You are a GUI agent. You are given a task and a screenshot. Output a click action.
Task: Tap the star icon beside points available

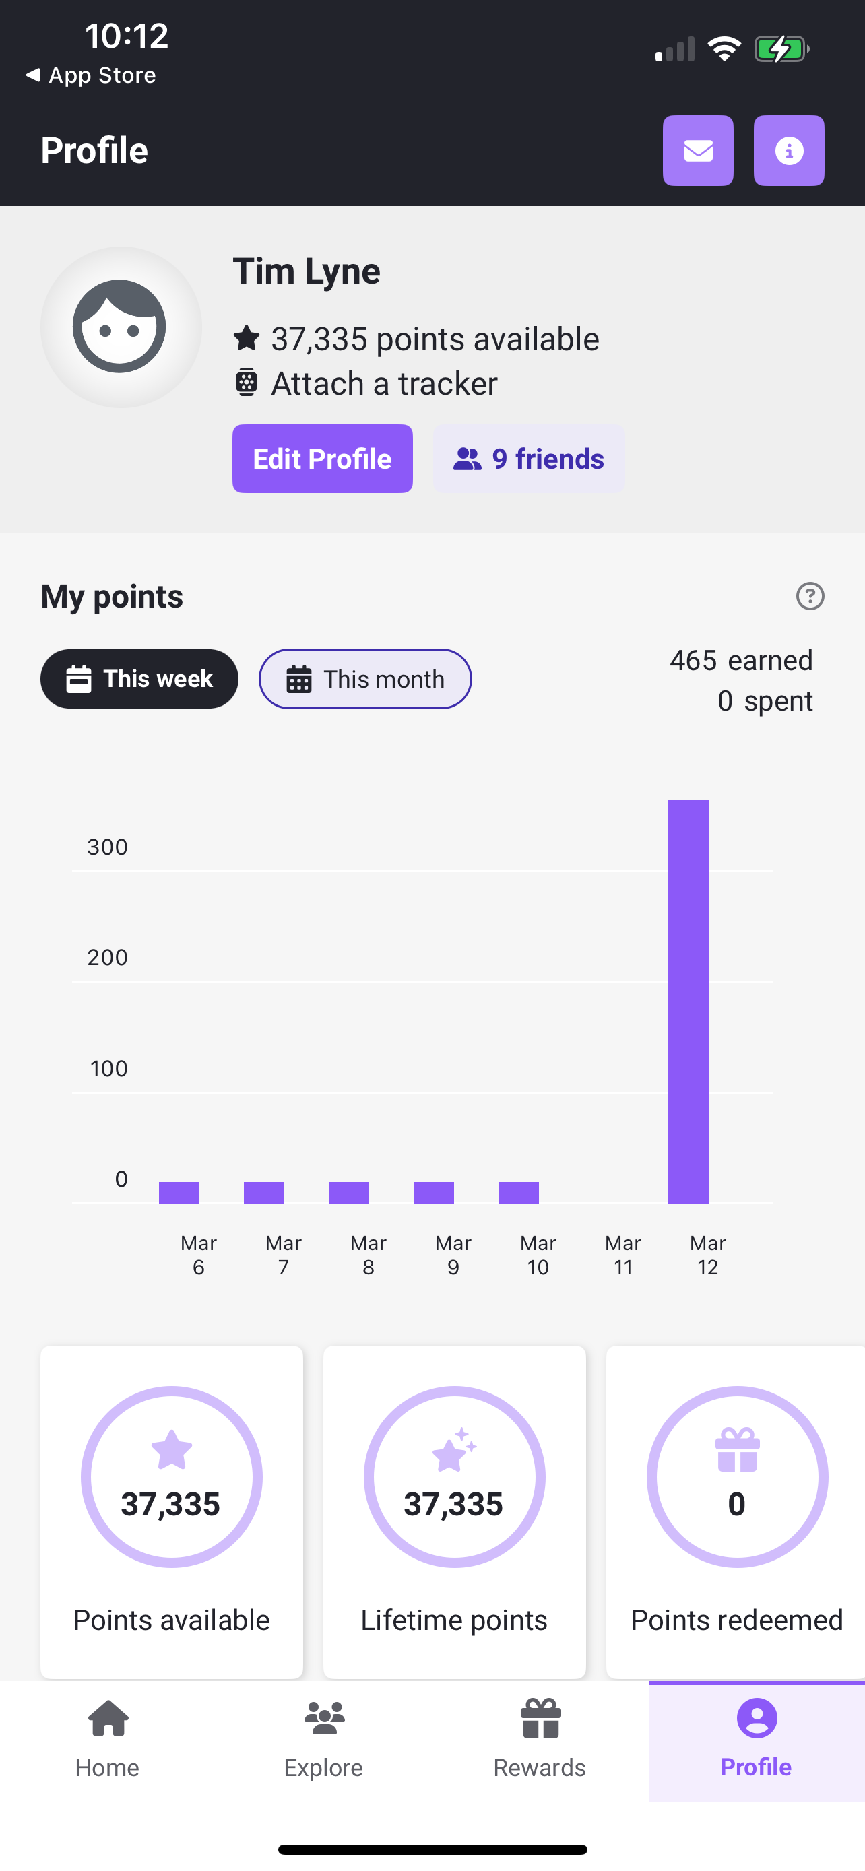tap(246, 337)
